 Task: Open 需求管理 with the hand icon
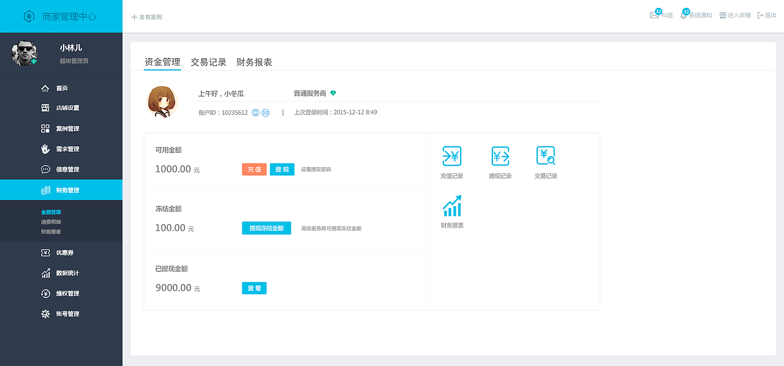61,149
